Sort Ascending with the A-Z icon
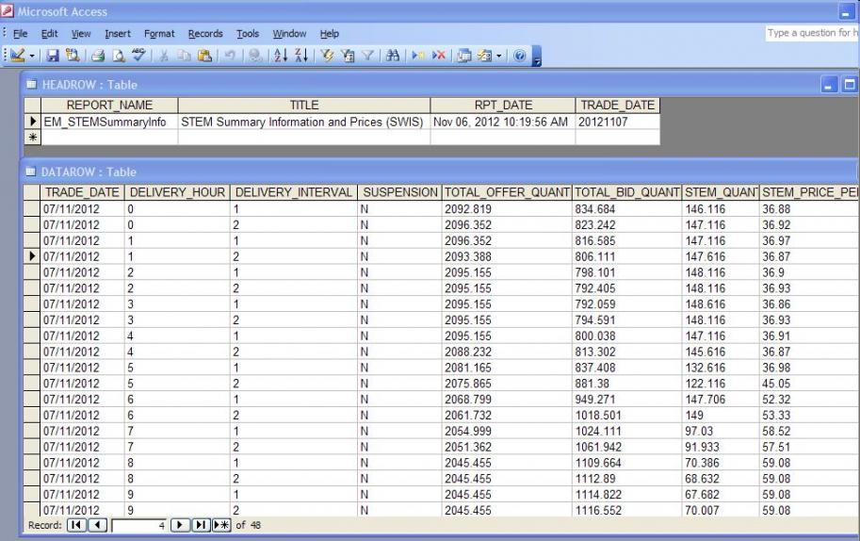Viewport: 860px width, 541px height. point(281,56)
